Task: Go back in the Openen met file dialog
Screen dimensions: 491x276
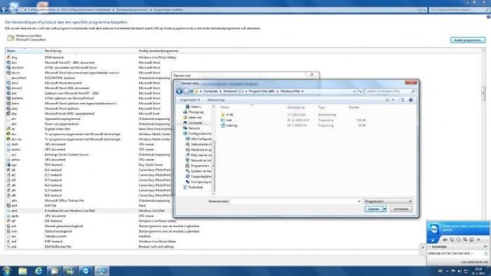Action: pyautogui.click(x=179, y=91)
